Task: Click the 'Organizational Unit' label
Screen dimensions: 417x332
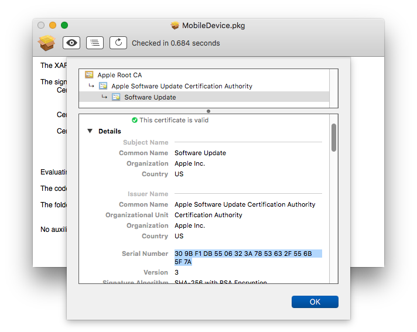Action: point(136,215)
